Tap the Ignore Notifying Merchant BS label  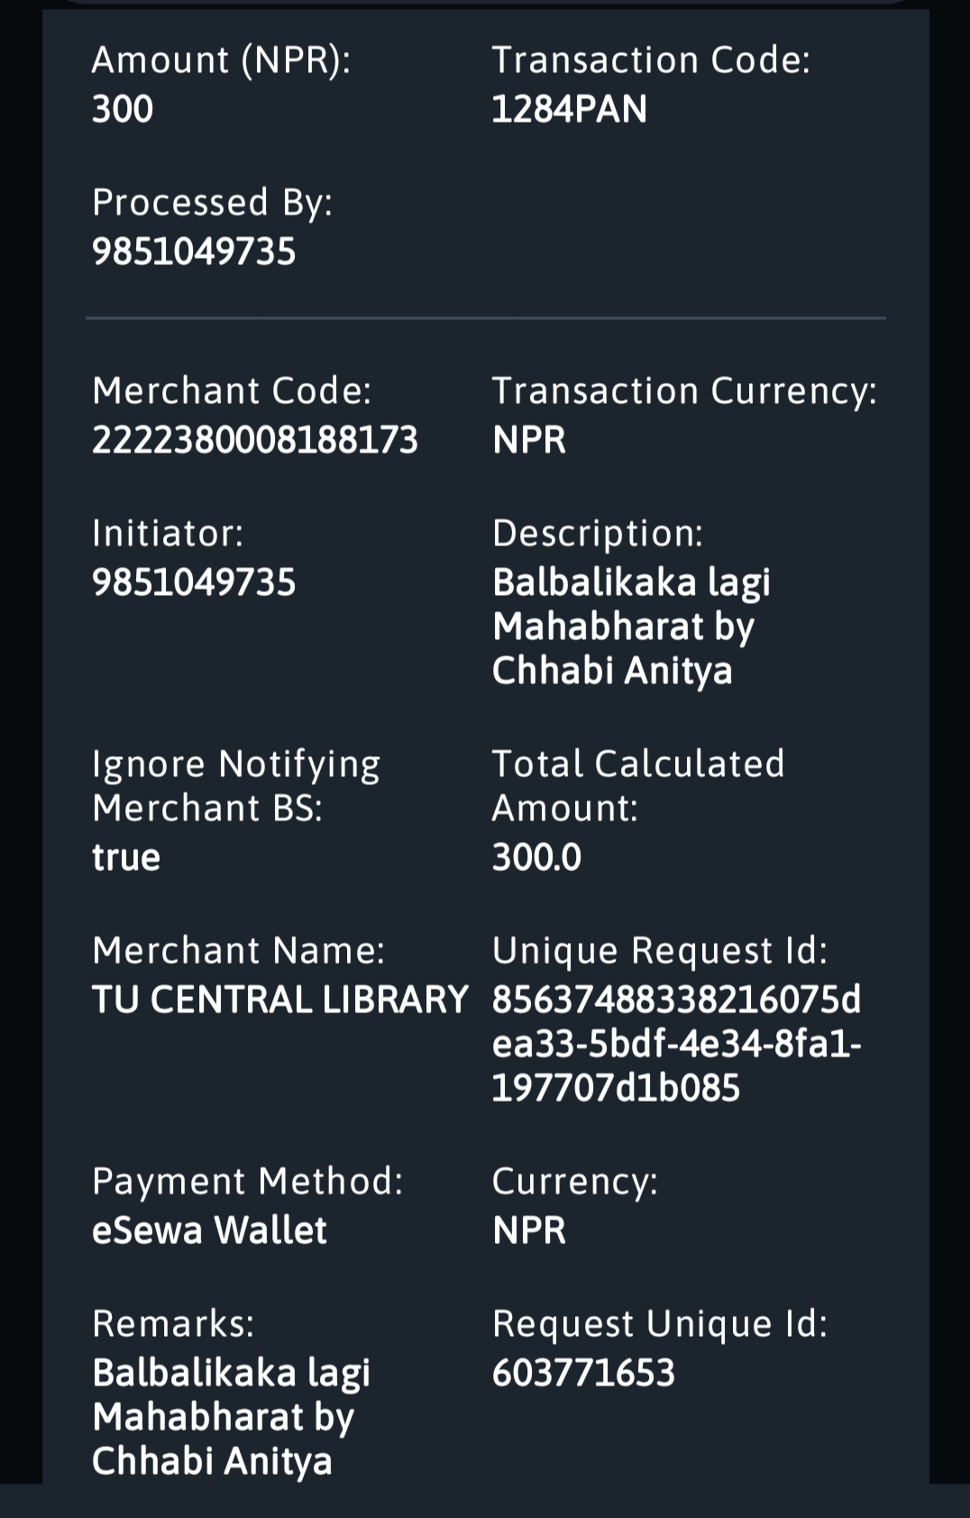pos(236,785)
